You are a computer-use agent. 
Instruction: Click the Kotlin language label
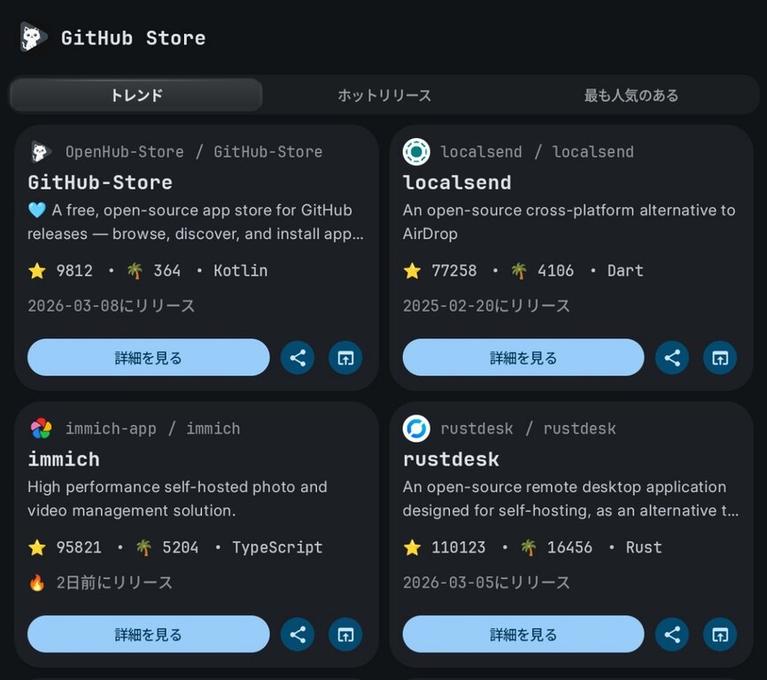point(241,270)
